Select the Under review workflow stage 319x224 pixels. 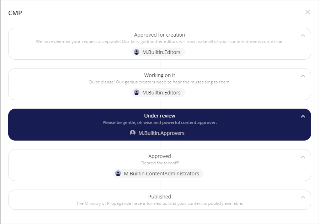(x=159, y=115)
